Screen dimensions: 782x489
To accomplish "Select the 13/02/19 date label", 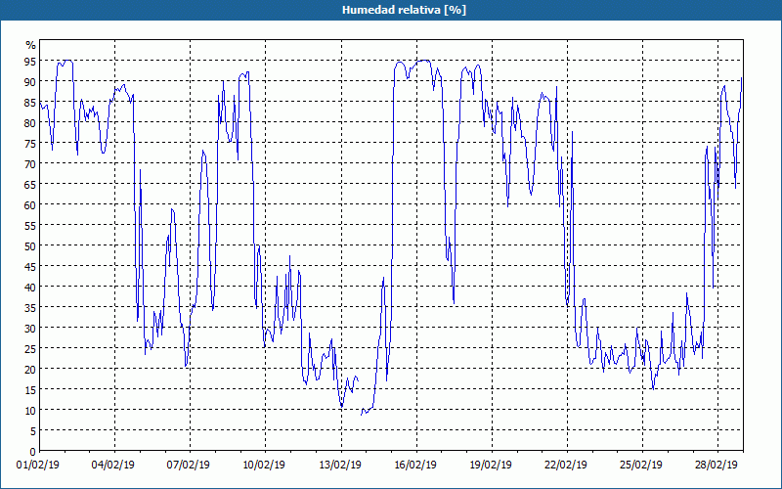I will 339,466.
